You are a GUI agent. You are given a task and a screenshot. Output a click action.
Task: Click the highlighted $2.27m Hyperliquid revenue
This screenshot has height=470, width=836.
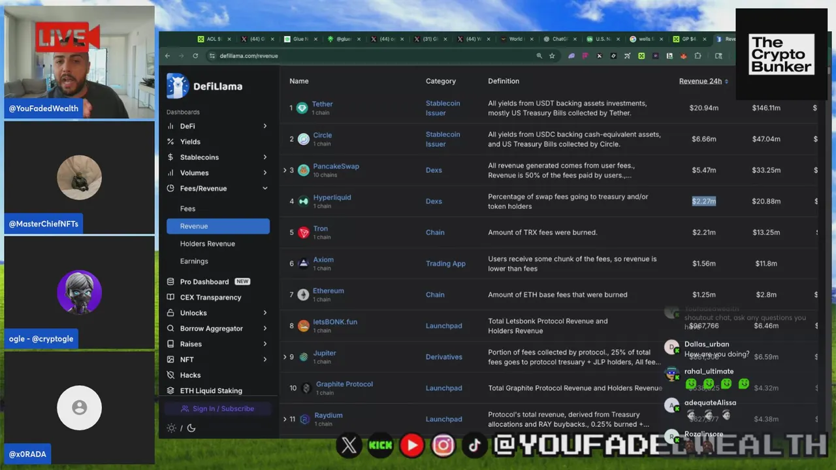pos(704,201)
